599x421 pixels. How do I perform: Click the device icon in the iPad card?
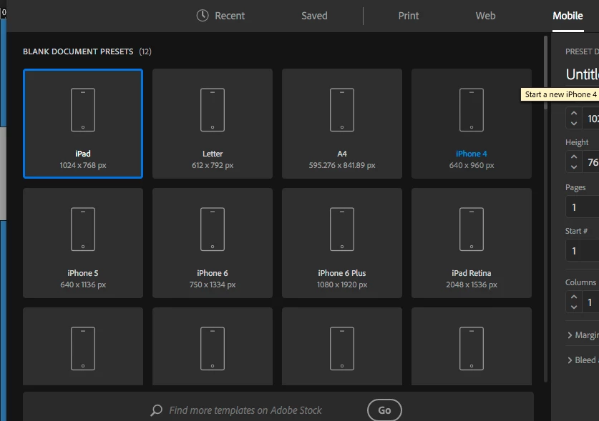(83, 110)
